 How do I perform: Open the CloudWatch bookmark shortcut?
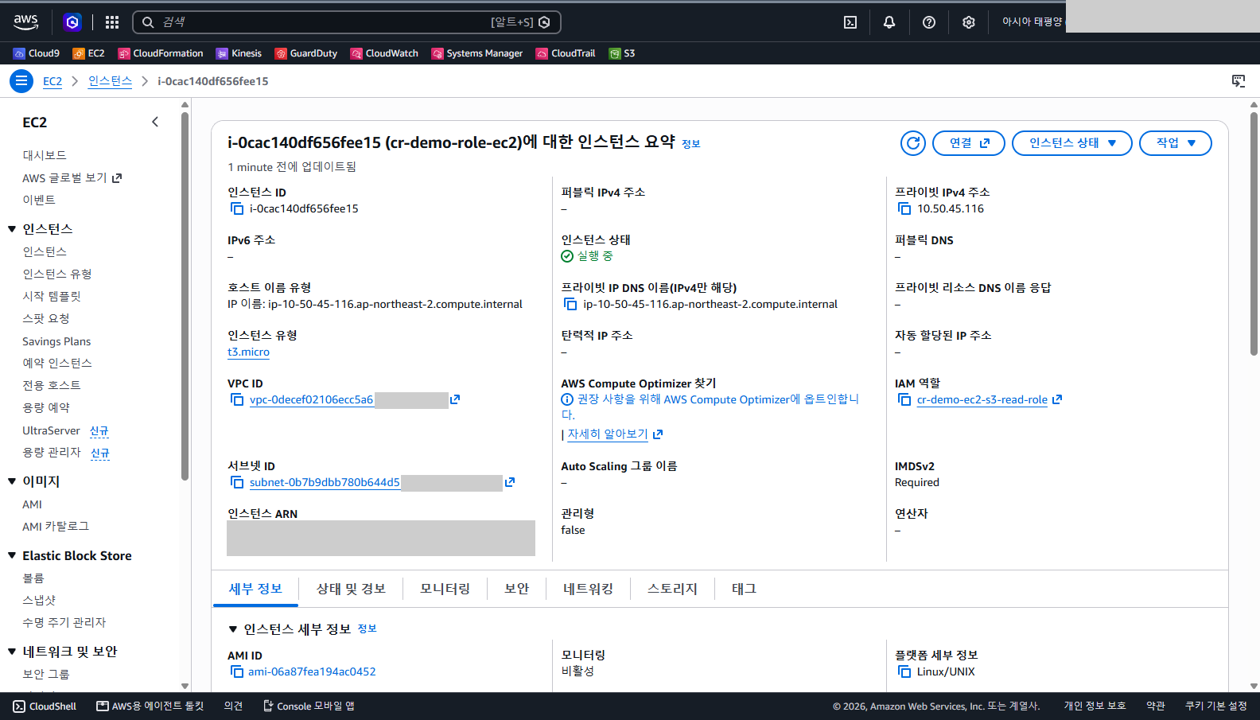[384, 53]
